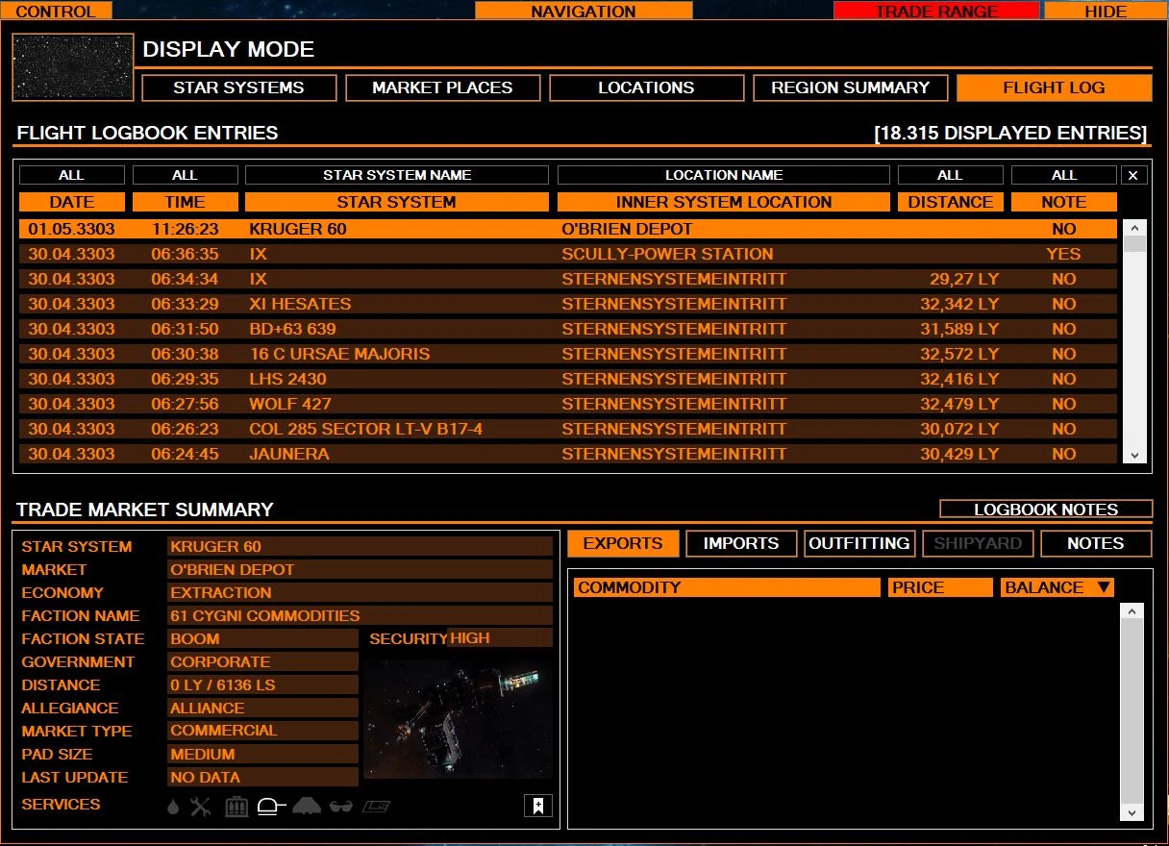
Task: Show the Imports tab
Action: [741, 543]
